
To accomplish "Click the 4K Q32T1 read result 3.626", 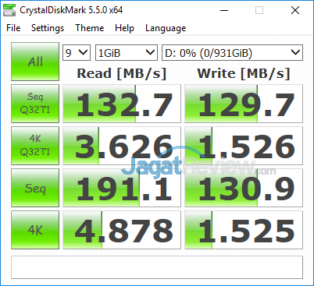I will click(x=122, y=146).
